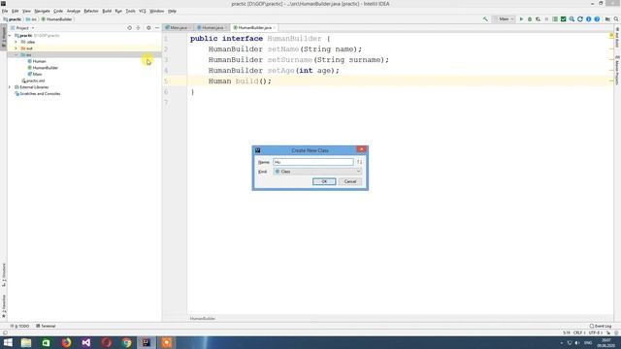
Task: Open the Build menu
Action: pyautogui.click(x=107, y=11)
